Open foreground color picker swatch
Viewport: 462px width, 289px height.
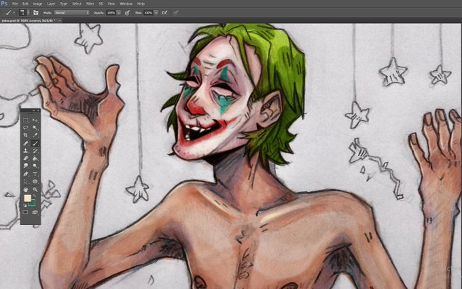coord(27,198)
